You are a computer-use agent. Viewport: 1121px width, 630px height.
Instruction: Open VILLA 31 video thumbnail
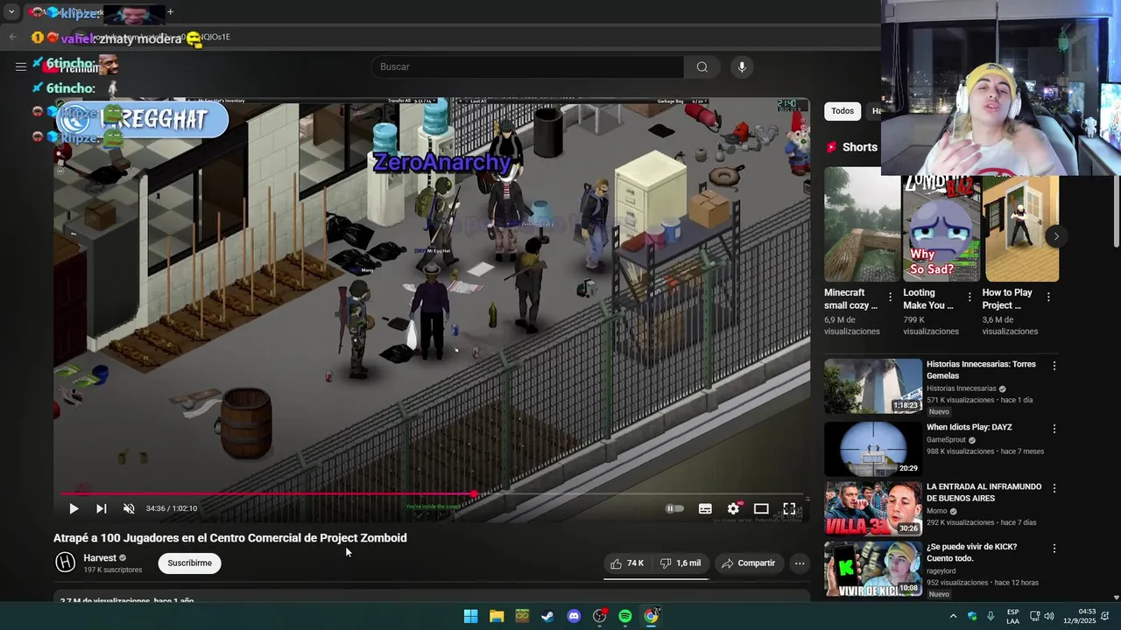pyautogui.click(x=873, y=508)
